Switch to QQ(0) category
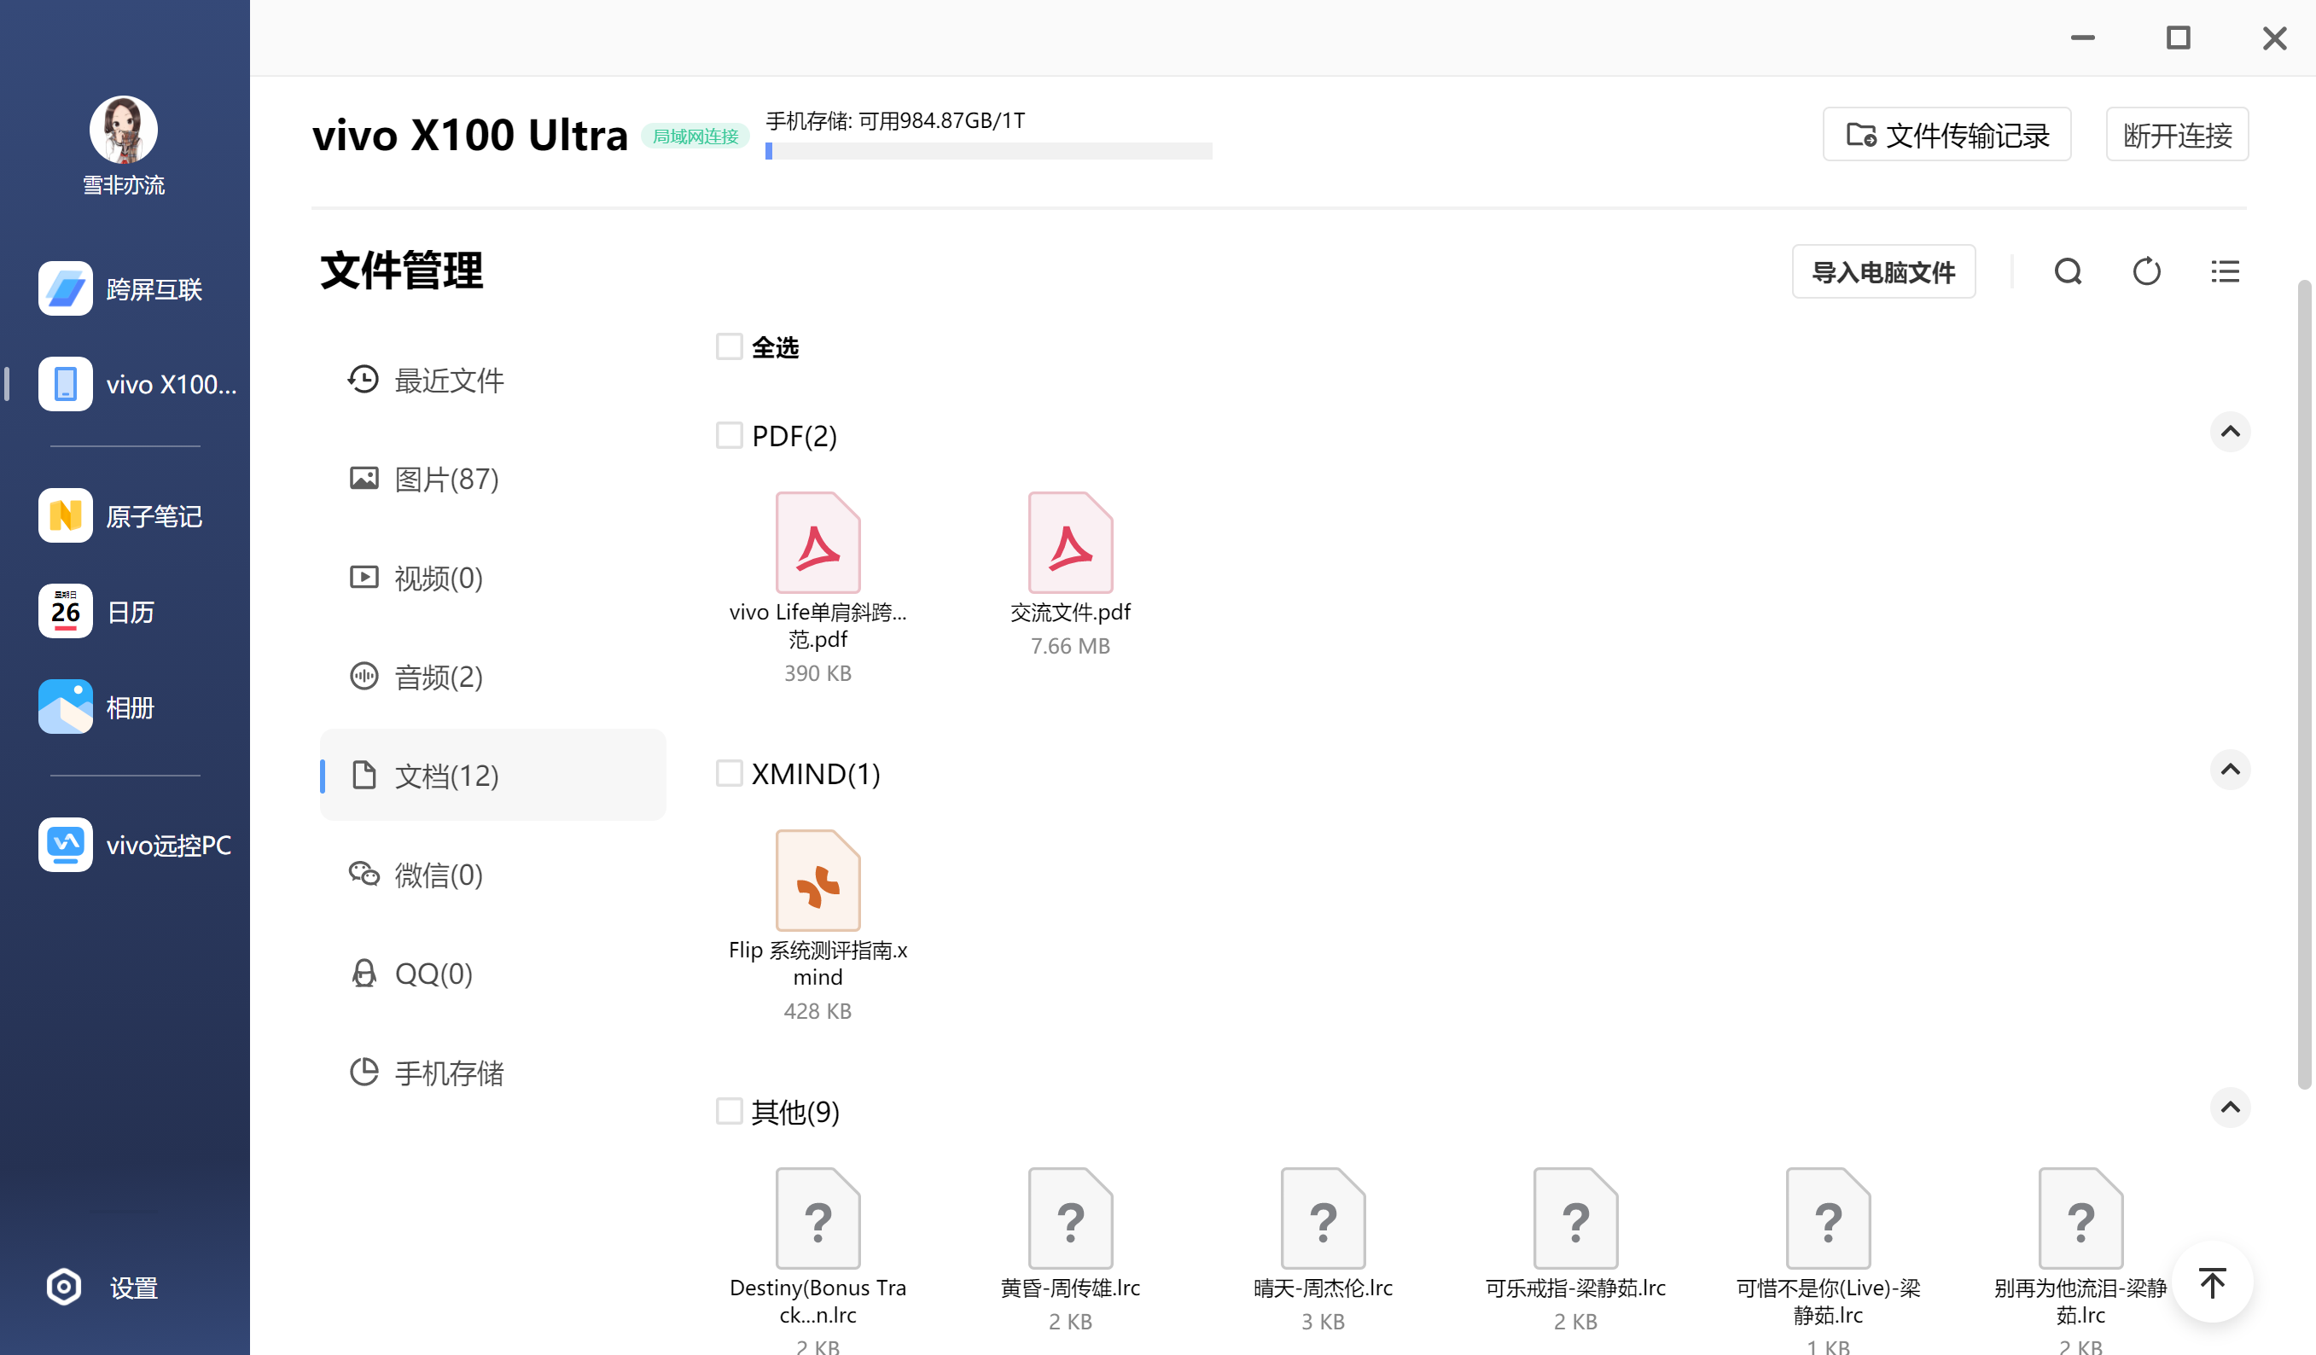2316x1355 pixels. coord(492,973)
